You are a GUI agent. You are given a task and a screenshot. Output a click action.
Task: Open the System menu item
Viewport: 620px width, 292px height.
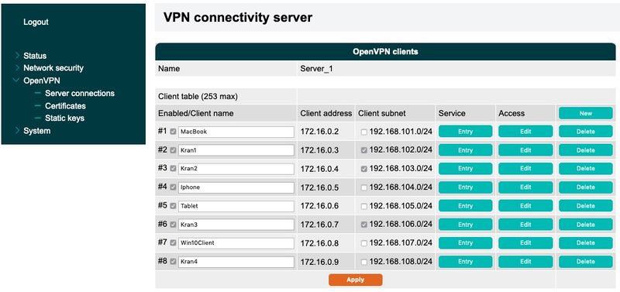click(x=36, y=131)
